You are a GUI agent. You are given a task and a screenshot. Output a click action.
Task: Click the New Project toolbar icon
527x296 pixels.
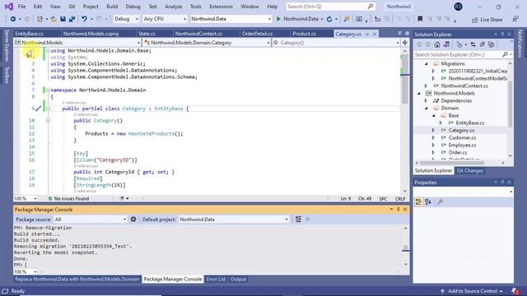[40, 19]
